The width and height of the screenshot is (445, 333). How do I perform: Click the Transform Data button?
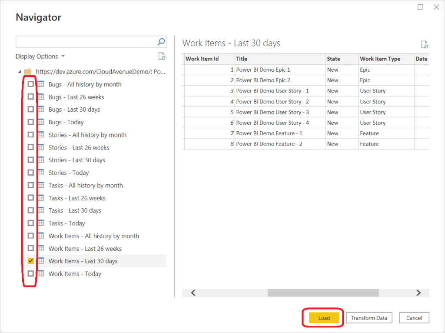[369, 318]
